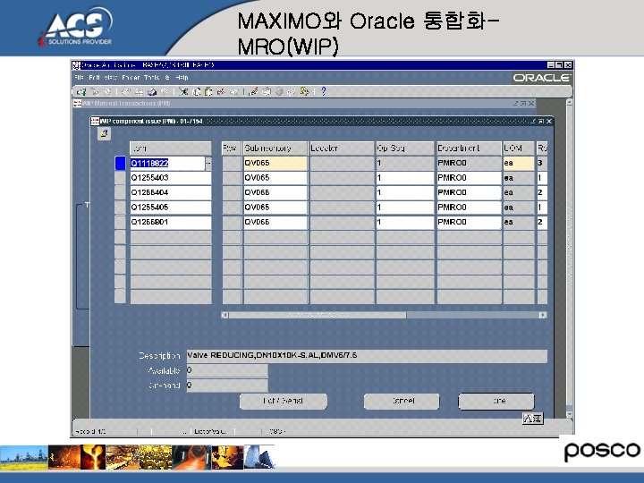This screenshot has width=644, height=483.
Task: Click the Subinventory column header
Action: click(275, 148)
